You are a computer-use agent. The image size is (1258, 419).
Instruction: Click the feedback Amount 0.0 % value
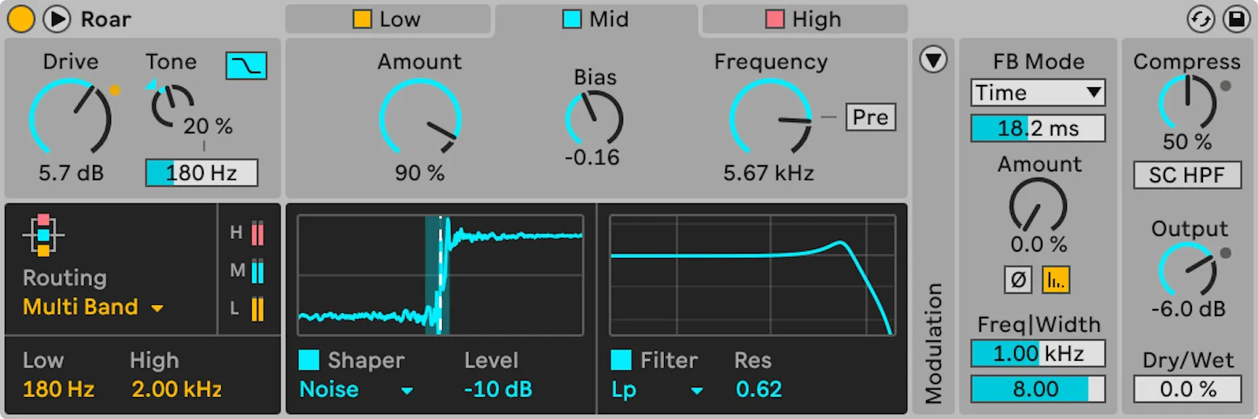(x=1038, y=244)
